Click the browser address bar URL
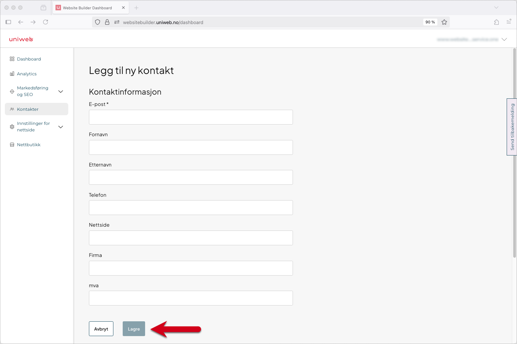 [x=163, y=22]
